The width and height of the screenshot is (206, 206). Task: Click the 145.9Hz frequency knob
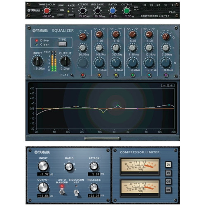pyautogui.click(x=99, y=48)
